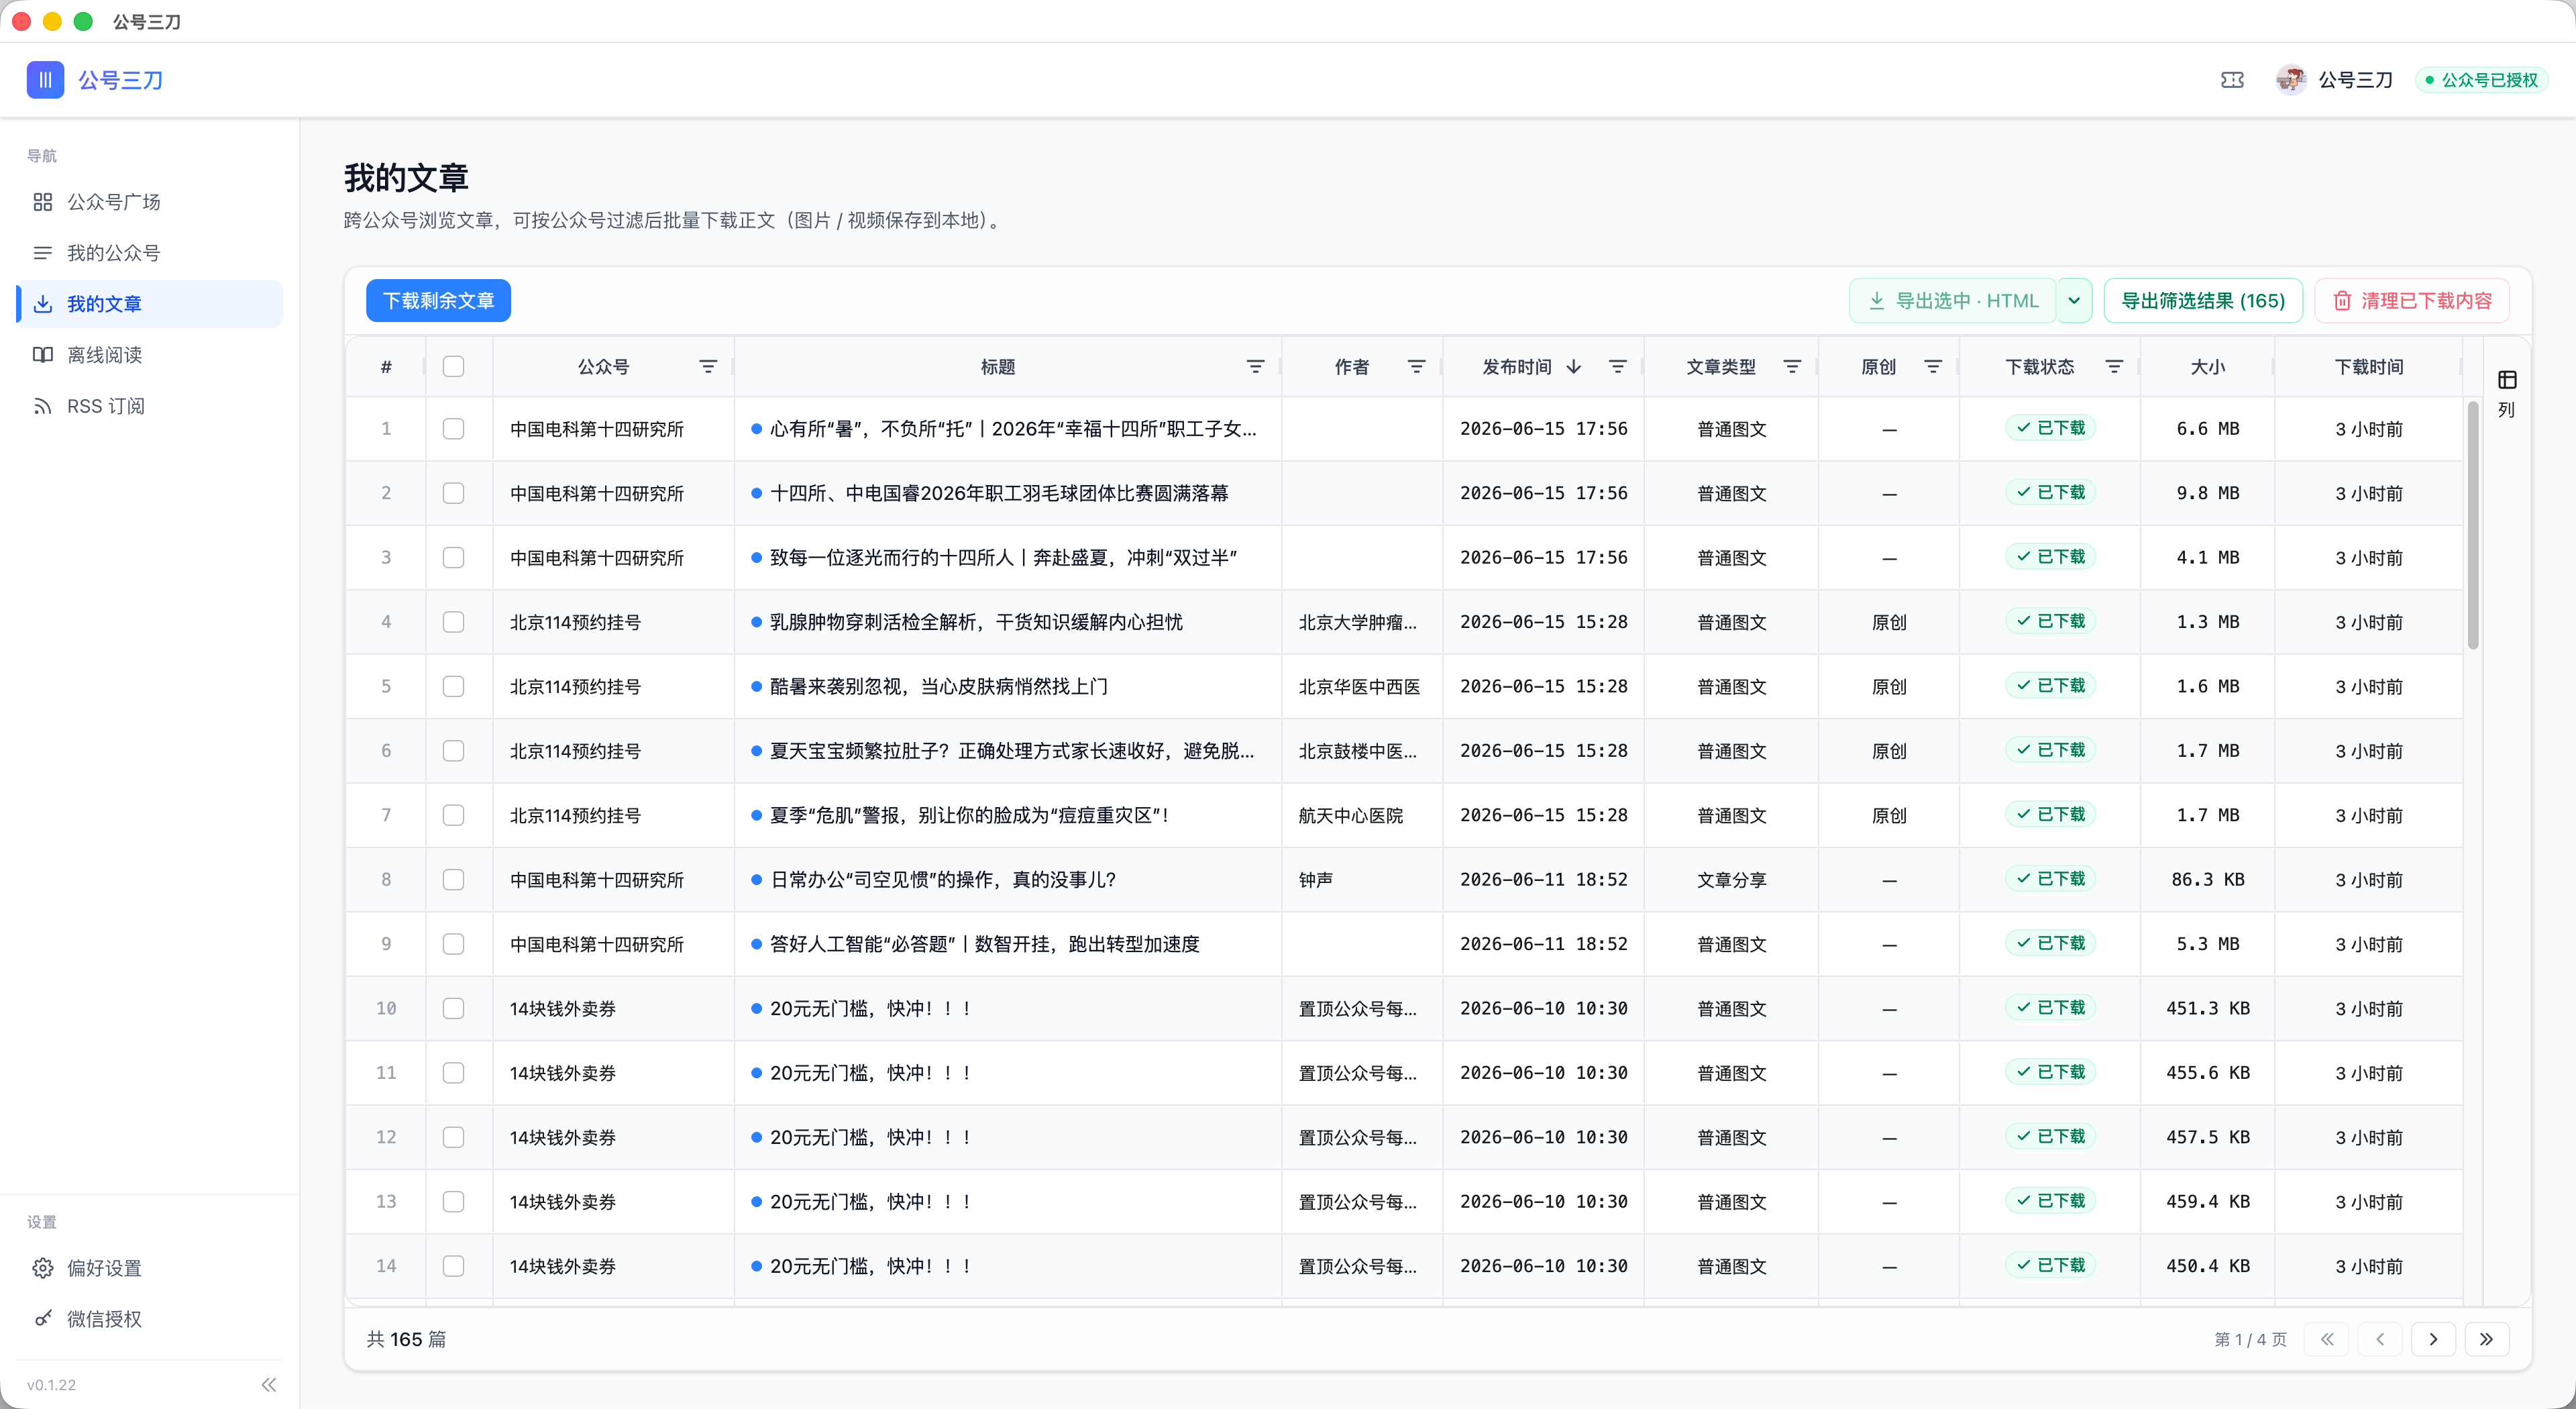2576x1409 pixels.
Task: Open article 答好人工智能"必答题"
Action: (985, 944)
